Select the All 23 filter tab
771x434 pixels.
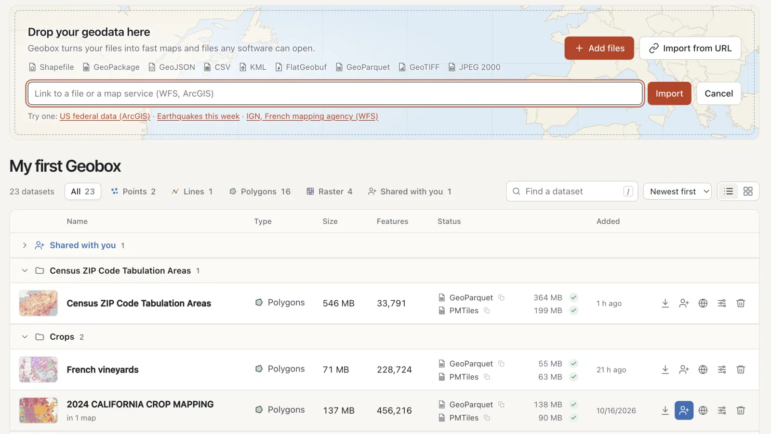(x=83, y=191)
